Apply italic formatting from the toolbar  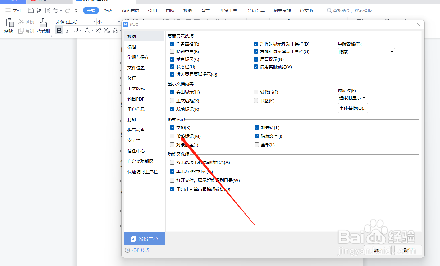pos(67,30)
